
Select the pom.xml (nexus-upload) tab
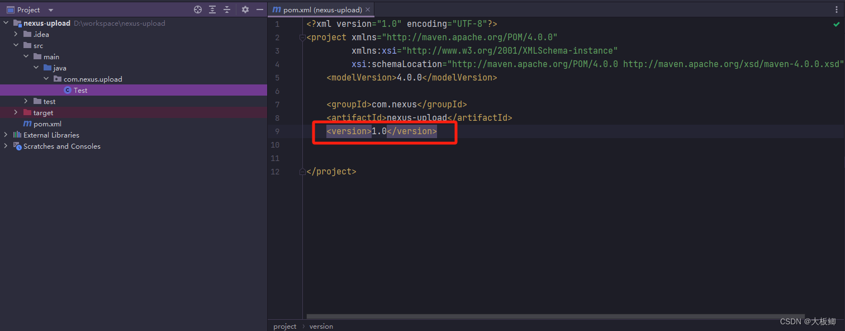point(322,10)
